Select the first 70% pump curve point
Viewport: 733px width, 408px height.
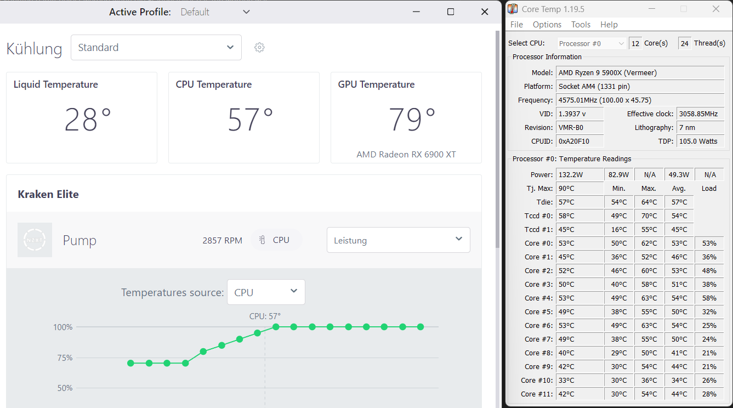130,363
